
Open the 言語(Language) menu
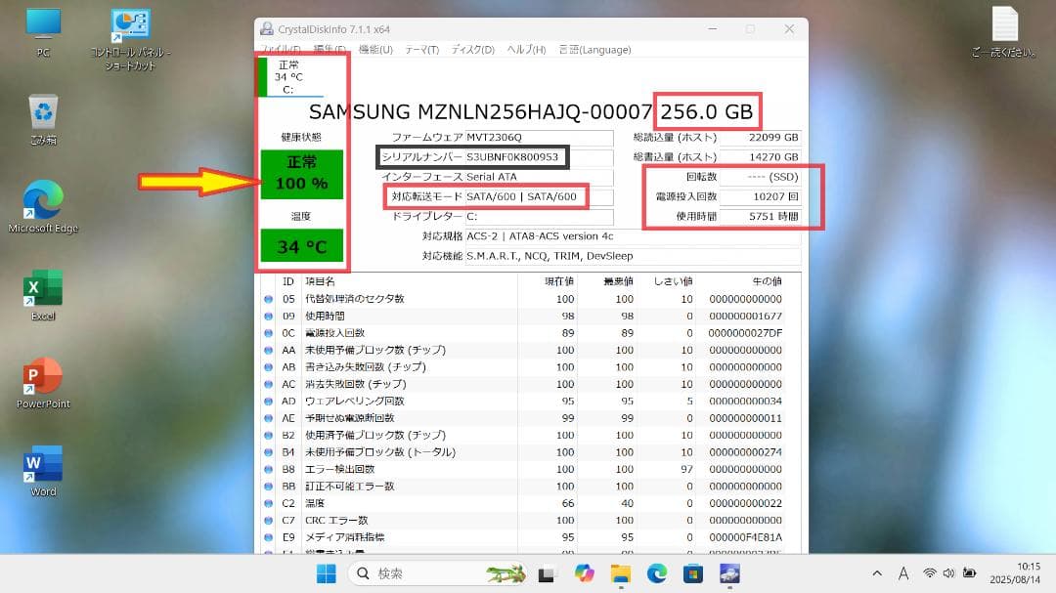coord(594,49)
